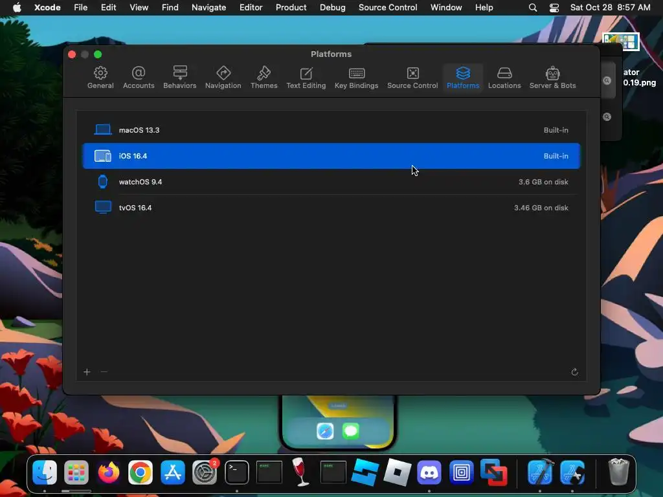This screenshot has width=663, height=497.
Task: Open Roblox player from the Dock
Action: [x=397, y=472]
